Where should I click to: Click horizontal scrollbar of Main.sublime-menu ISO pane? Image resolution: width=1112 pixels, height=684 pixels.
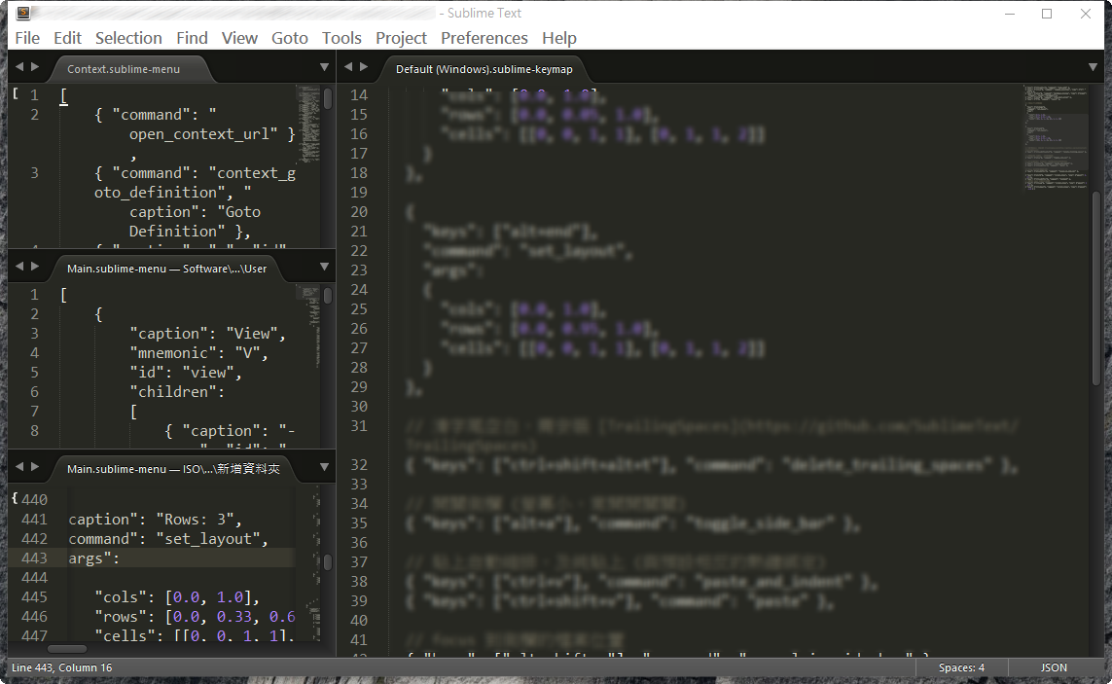pyautogui.click(x=67, y=649)
